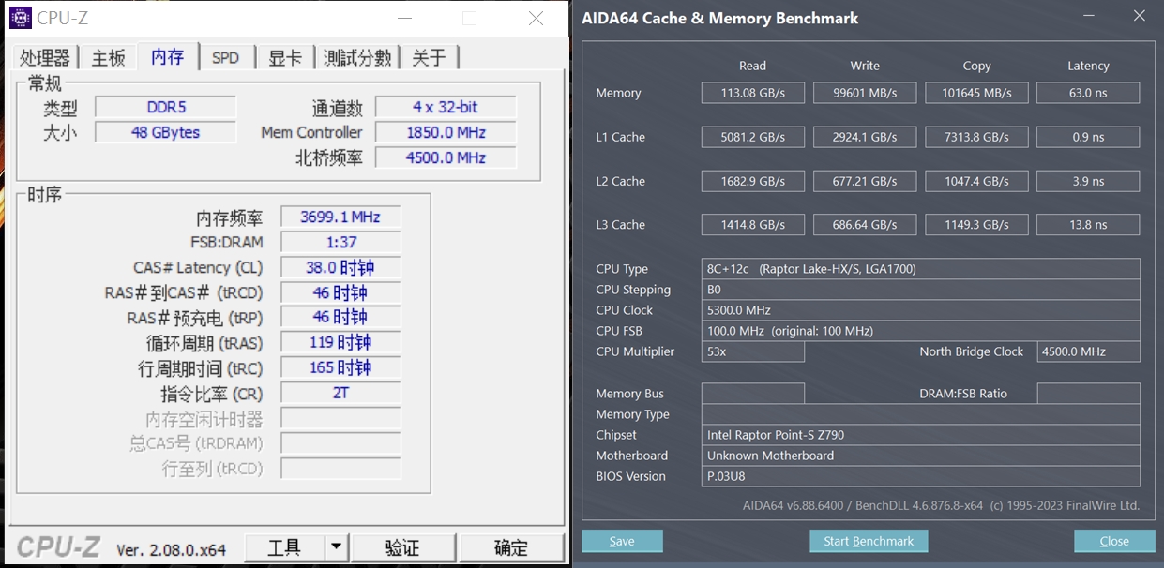Click the CPU Clock 5300.0 MHz field
Viewport: 1164px width, 568px height.
point(921,310)
